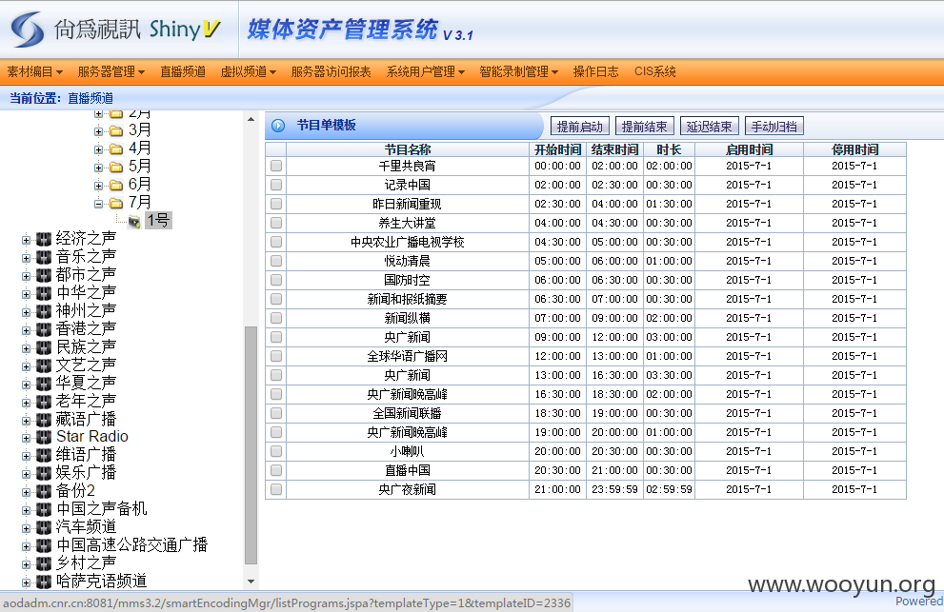Tick the checkbox for 全国新闻联播
944x612 pixels.
[x=275, y=413]
